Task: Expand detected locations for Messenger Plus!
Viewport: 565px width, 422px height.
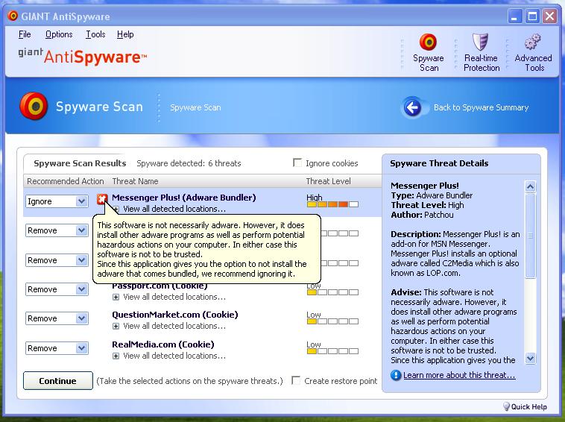Action: tap(116, 209)
